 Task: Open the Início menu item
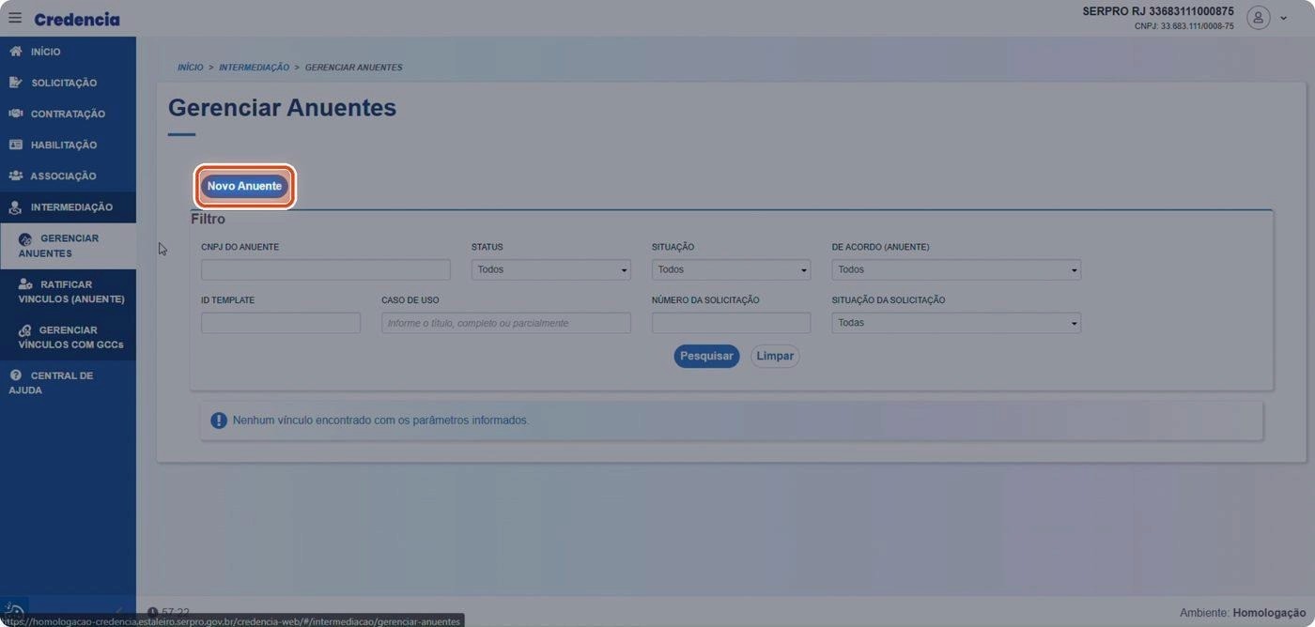(x=68, y=52)
